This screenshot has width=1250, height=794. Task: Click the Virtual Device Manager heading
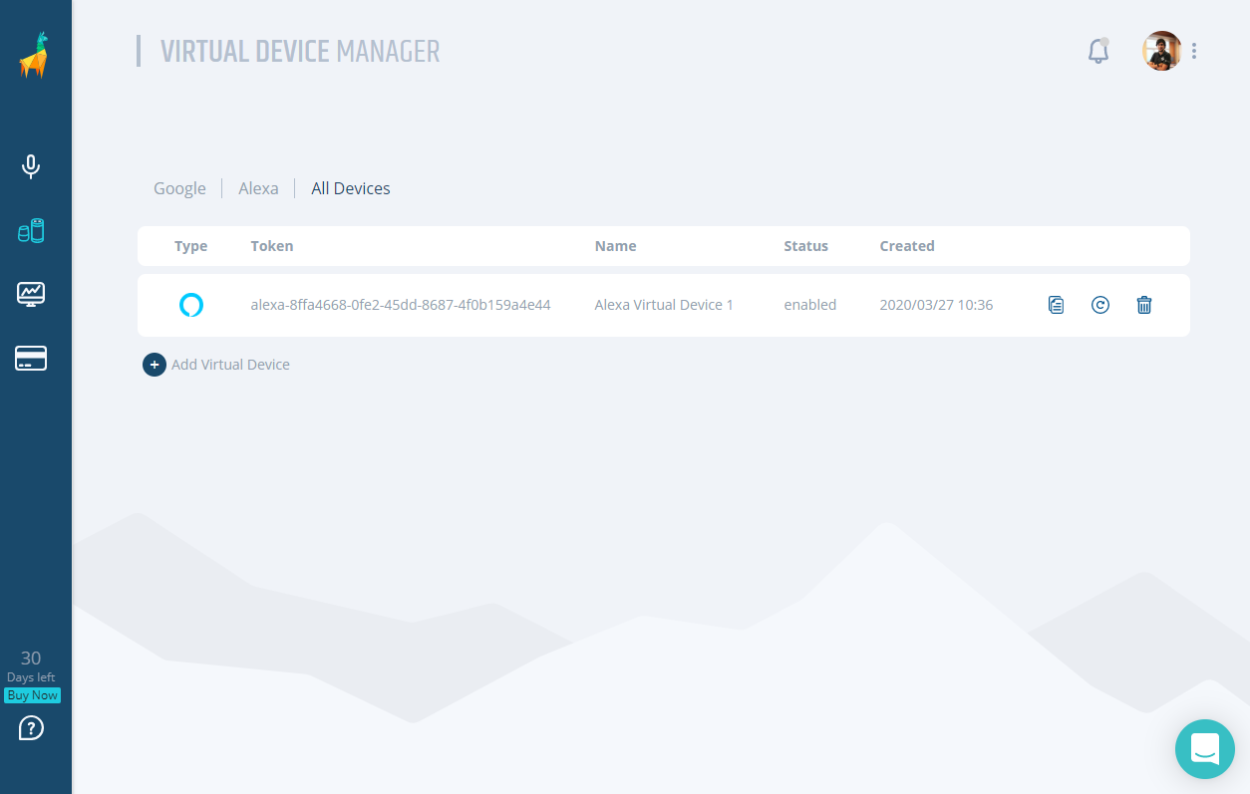point(300,51)
